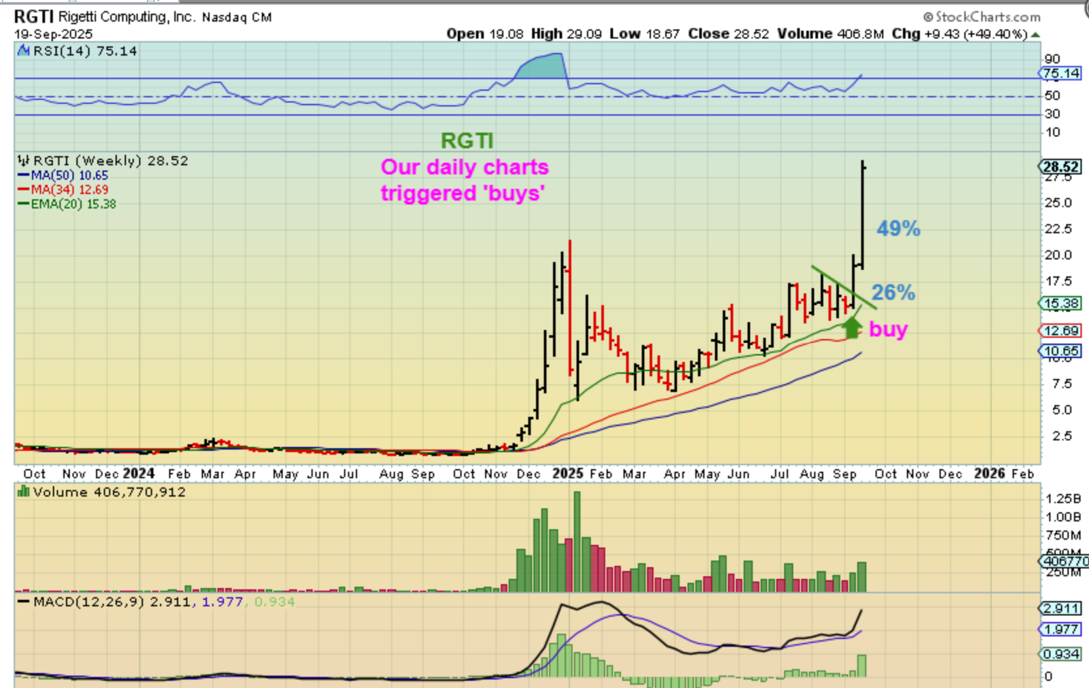Click the 2.911 MACD tag on the right axis
Image resolution: width=1089 pixels, height=688 pixels.
[1060, 608]
